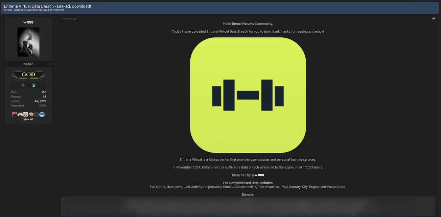Open the #1 post permalink
Screen dimensions: 441x217
point(434,19)
